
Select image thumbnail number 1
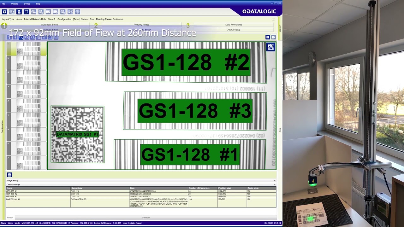tap(27, 120)
